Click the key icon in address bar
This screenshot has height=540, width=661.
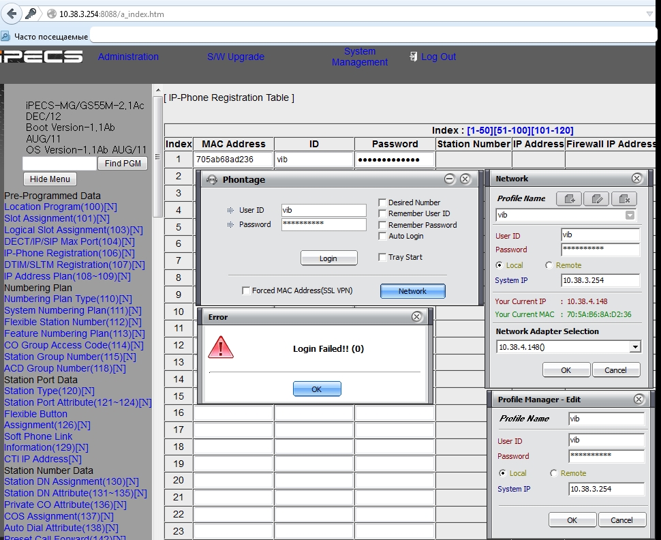31,14
